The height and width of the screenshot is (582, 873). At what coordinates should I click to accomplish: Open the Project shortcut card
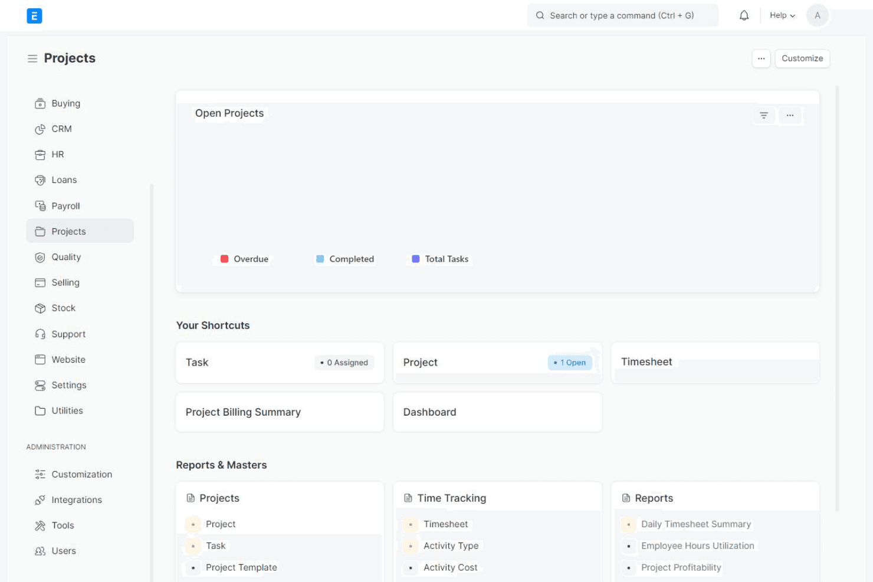[x=498, y=363]
